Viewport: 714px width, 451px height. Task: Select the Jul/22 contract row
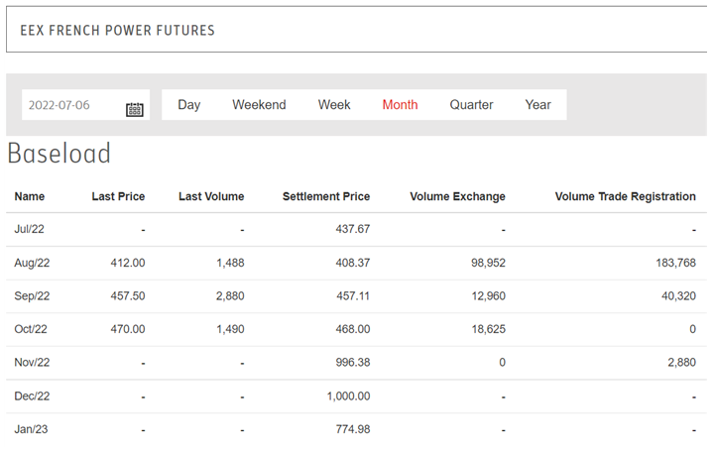30,229
